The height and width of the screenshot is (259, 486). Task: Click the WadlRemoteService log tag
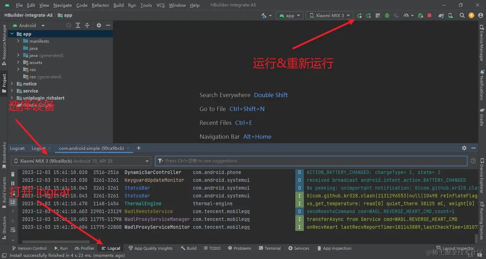click(149, 211)
